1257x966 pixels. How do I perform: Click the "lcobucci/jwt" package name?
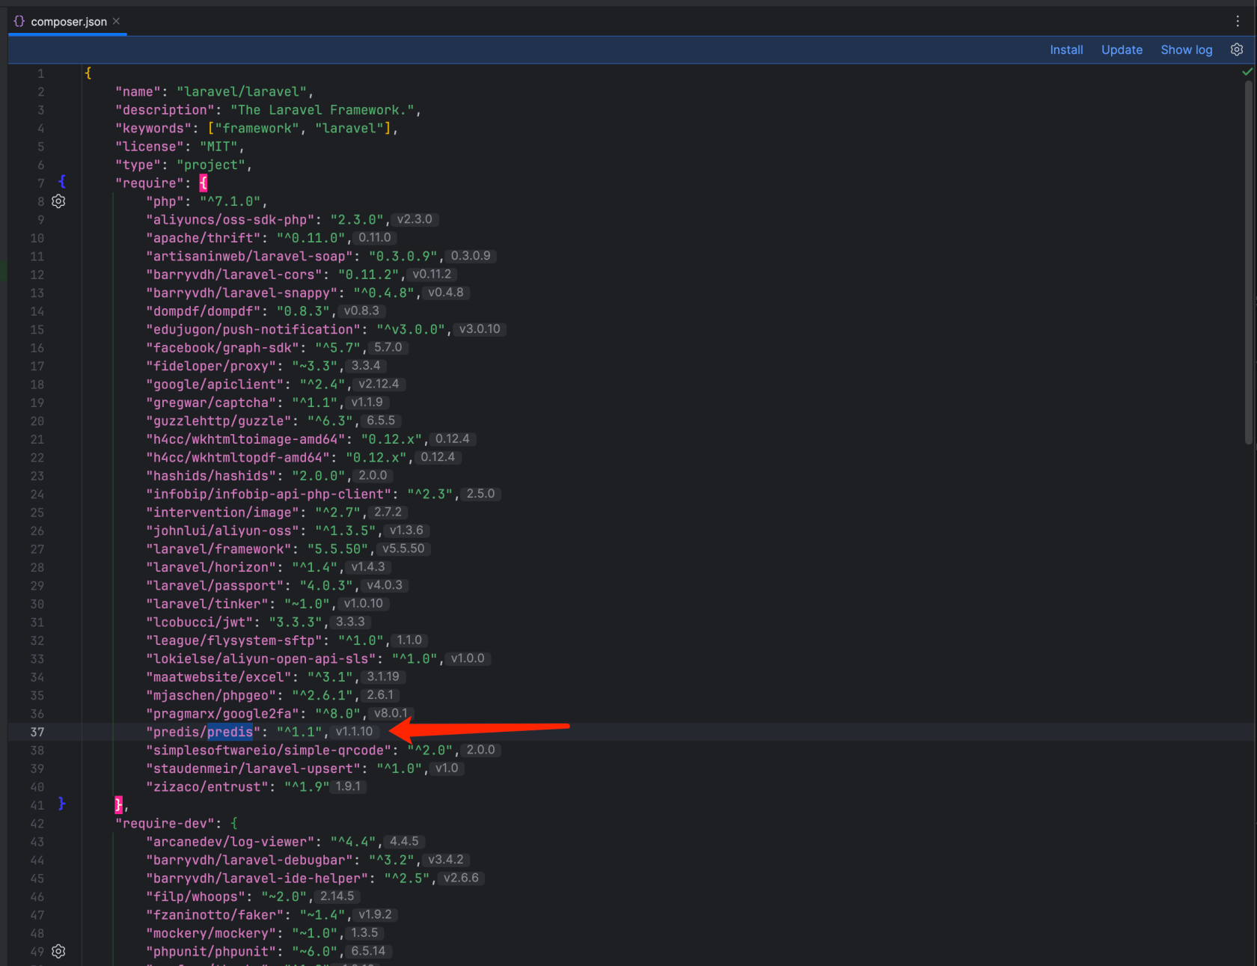click(x=199, y=622)
